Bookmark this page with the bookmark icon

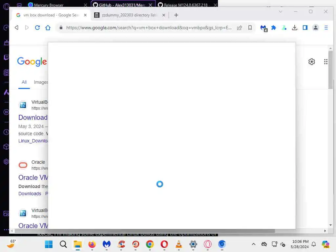tap(250, 28)
